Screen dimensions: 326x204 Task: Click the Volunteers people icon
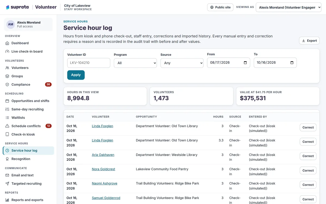[7, 68]
